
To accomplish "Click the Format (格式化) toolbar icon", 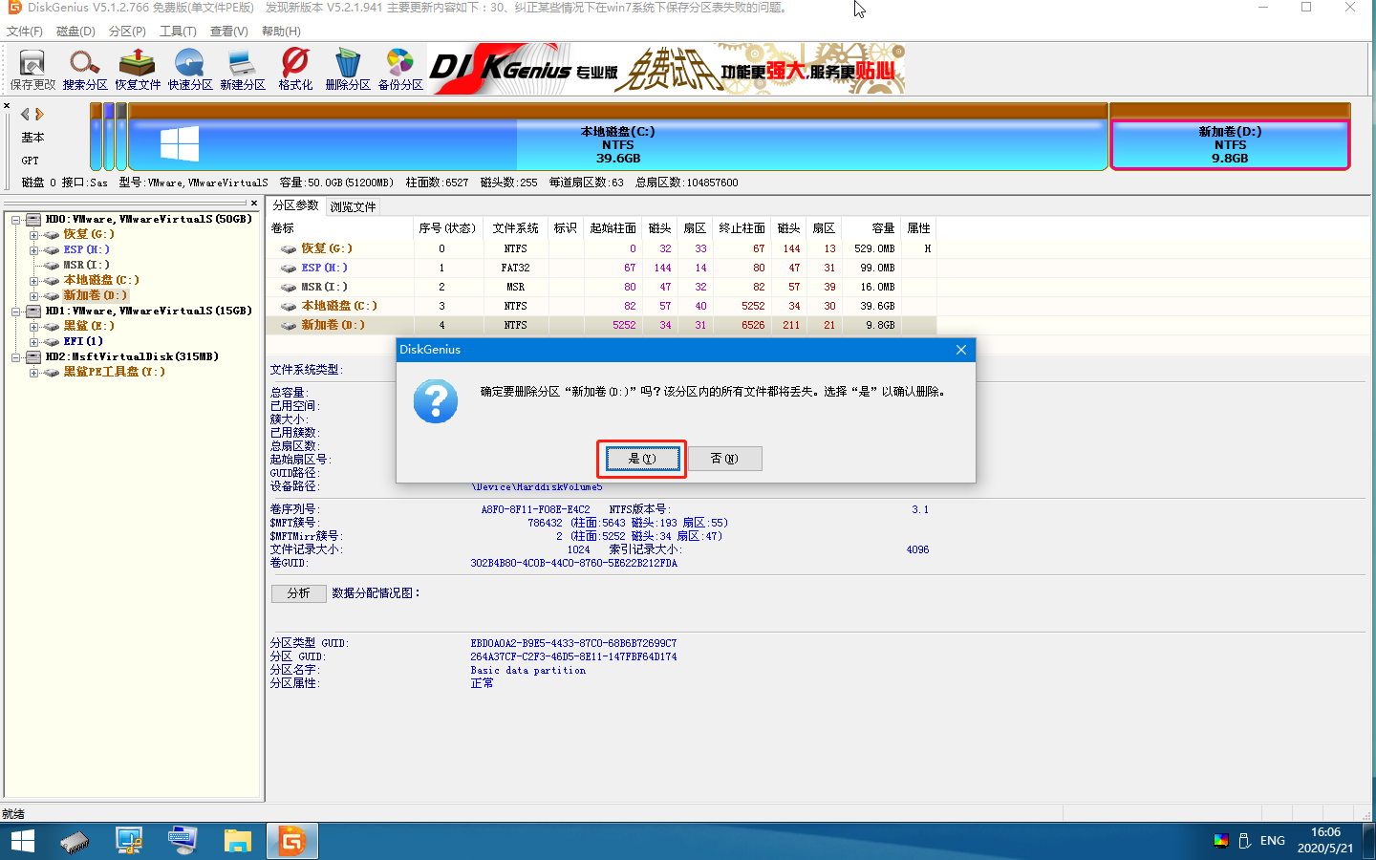I will [295, 70].
